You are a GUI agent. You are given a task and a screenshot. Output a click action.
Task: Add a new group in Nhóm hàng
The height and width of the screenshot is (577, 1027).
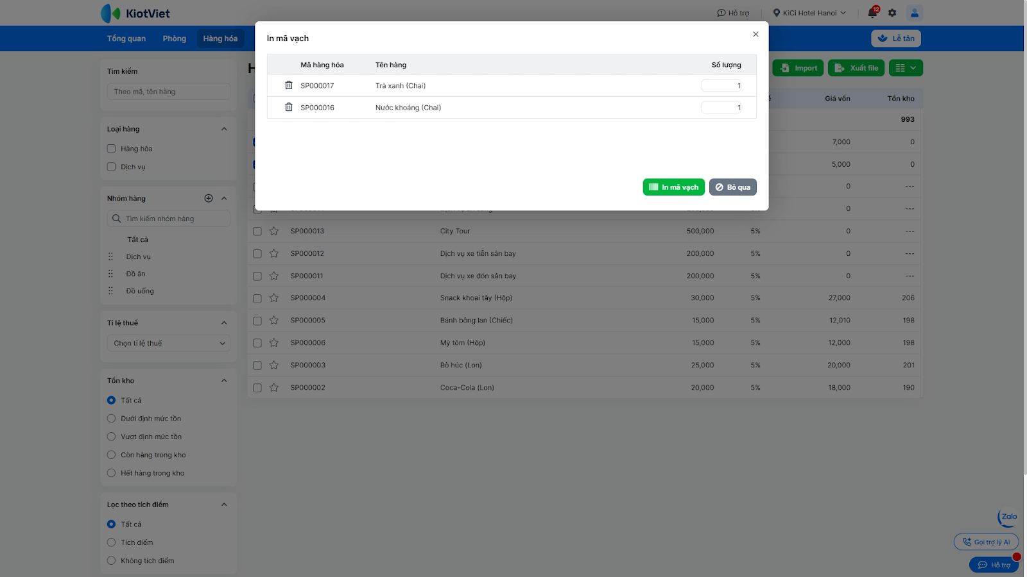pos(209,198)
